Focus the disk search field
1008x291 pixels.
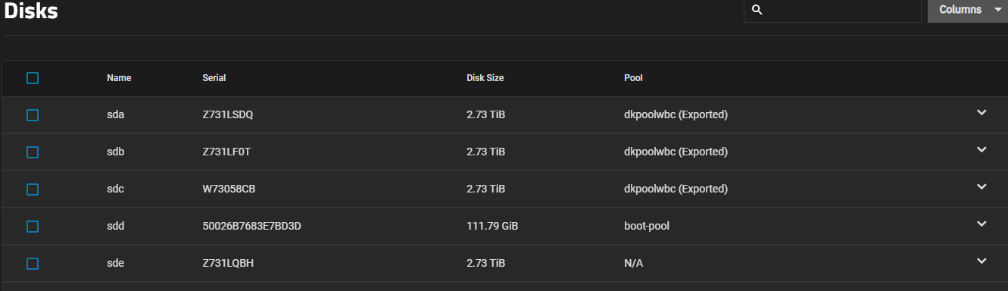pyautogui.click(x=832, y=10)
